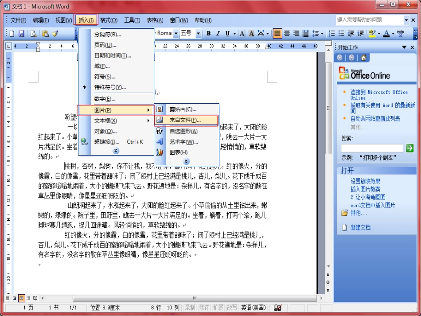Click the green search go button
The image size is (421, 316).
pyautogui.click(x=410, y=148)
